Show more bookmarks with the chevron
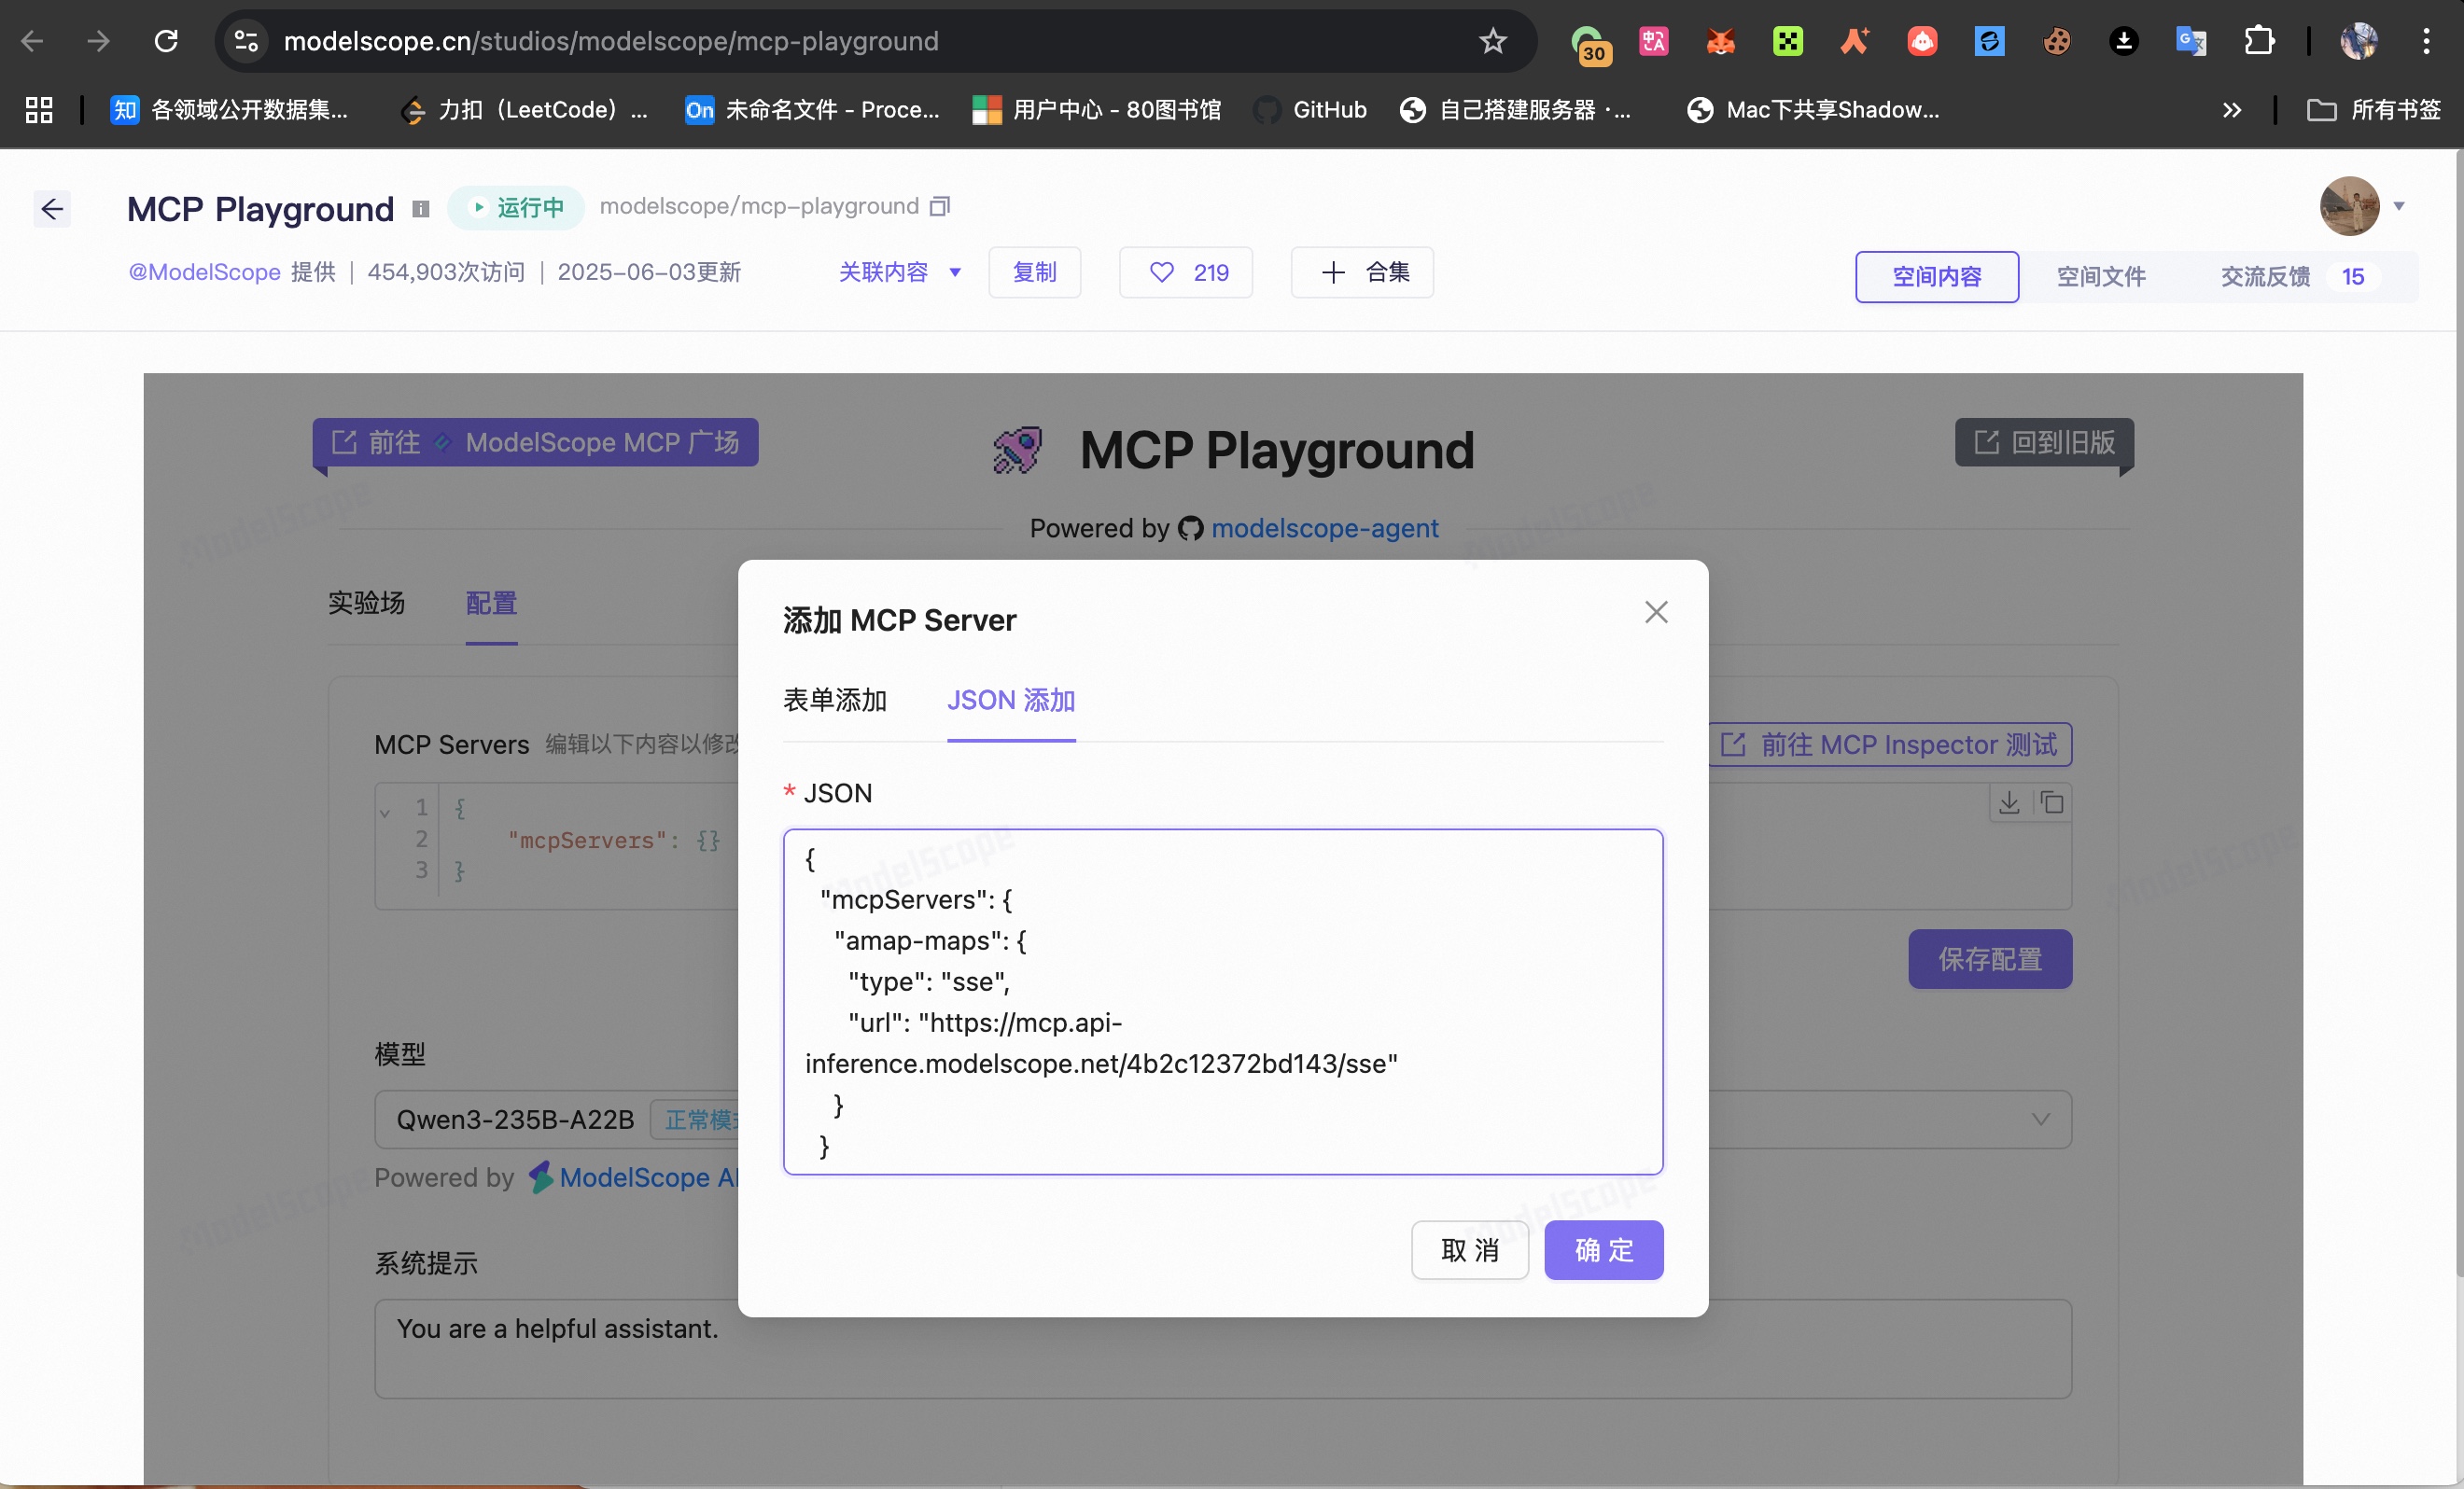This screenshot has width=2464, height=1489. (x=2232, y=110)
